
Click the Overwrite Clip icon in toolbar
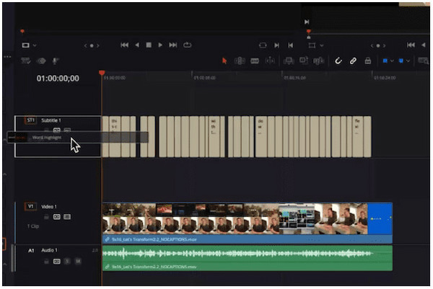tap(303, 61)
